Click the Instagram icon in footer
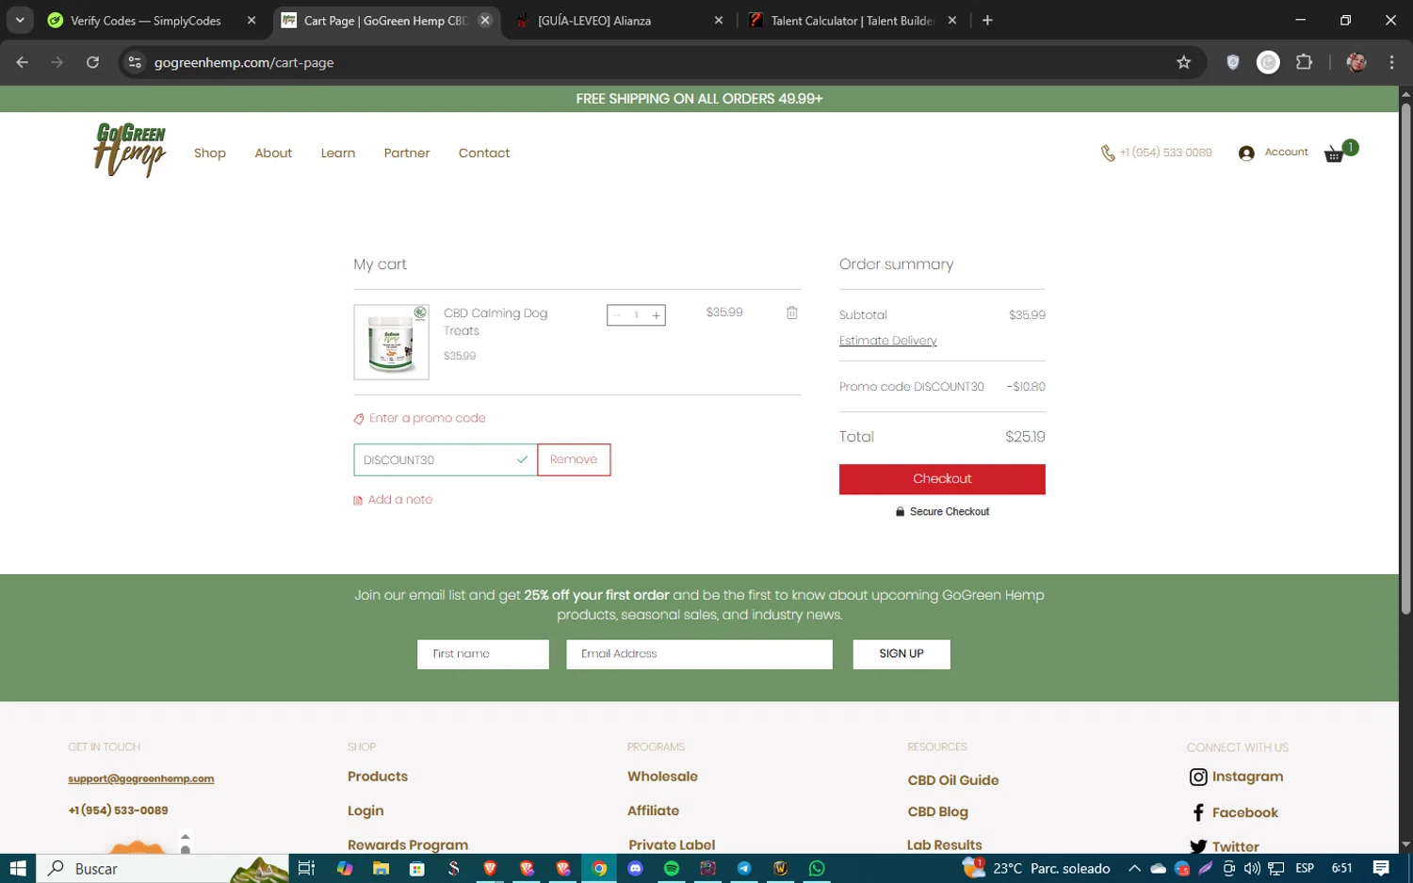The height and width of the screenshot is (883, 1413). coord(1198,777)
